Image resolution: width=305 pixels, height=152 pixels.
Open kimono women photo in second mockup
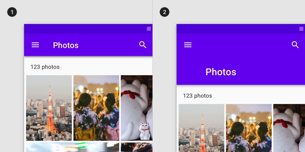coord(249,128)
